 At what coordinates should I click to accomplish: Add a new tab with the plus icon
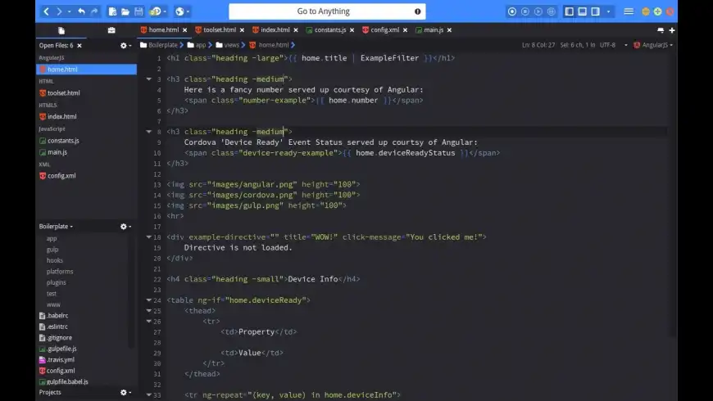(672, 30)
